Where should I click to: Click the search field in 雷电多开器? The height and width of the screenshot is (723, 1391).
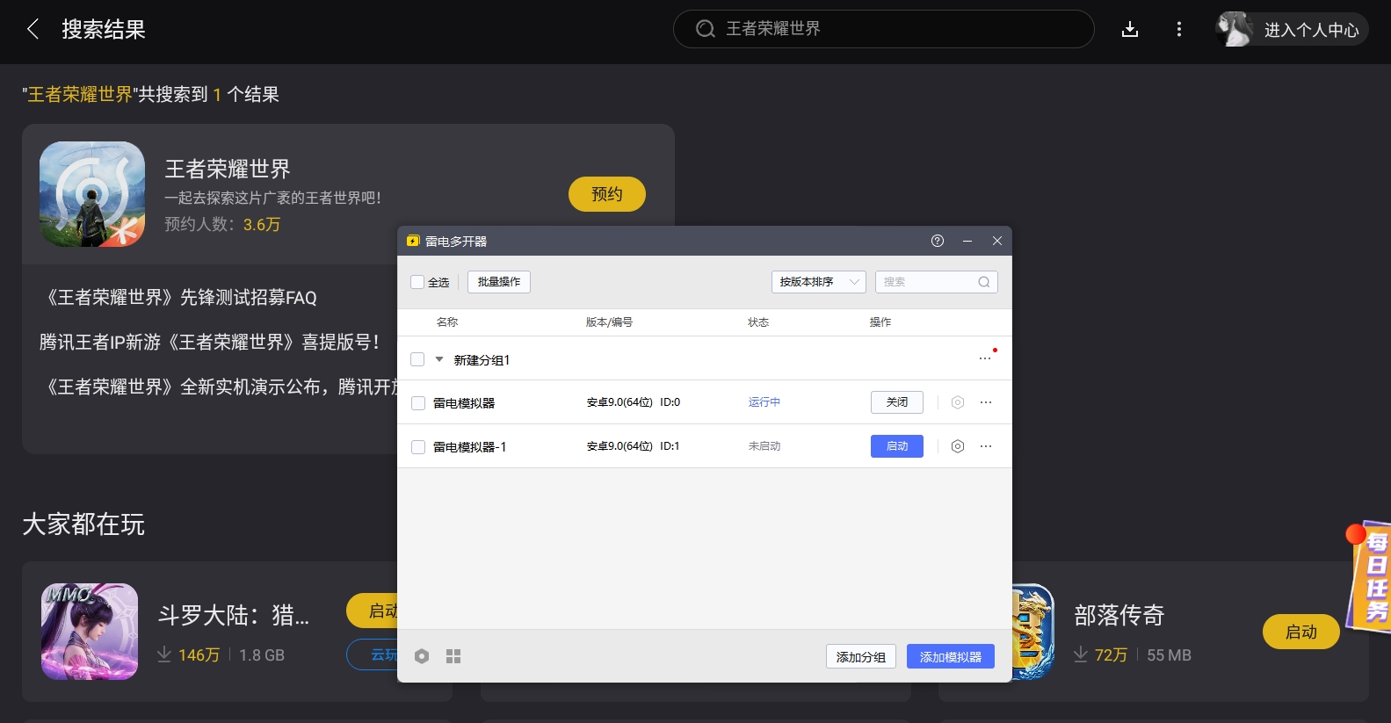[x=928, y=282]
